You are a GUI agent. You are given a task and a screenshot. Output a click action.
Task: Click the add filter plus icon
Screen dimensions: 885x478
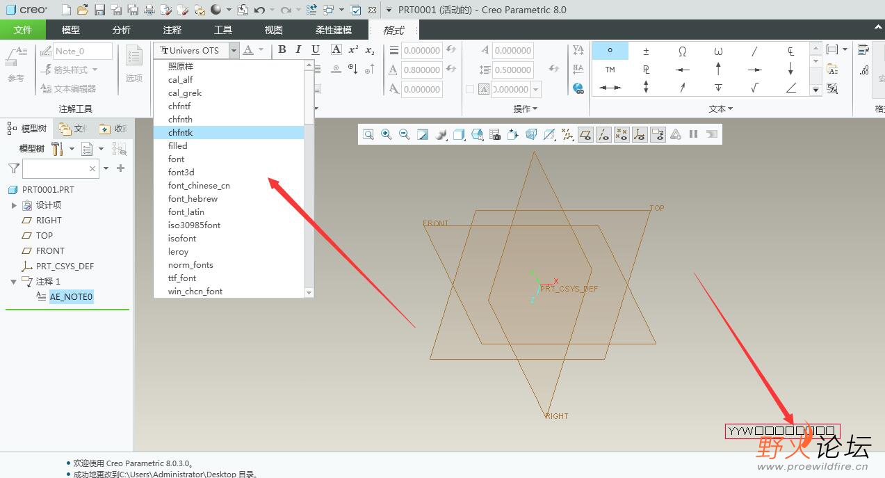[121, 168]
